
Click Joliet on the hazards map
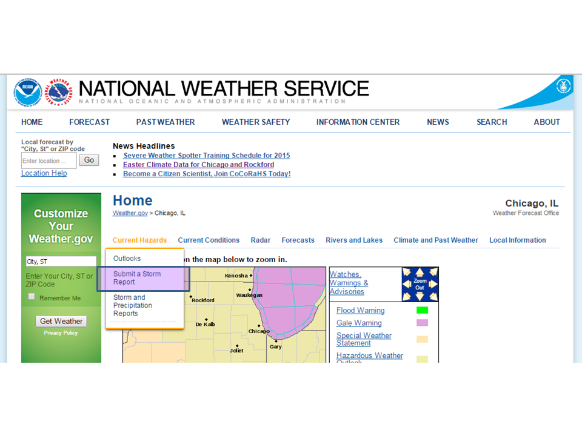pyautogui.click(x=236, y=350)
